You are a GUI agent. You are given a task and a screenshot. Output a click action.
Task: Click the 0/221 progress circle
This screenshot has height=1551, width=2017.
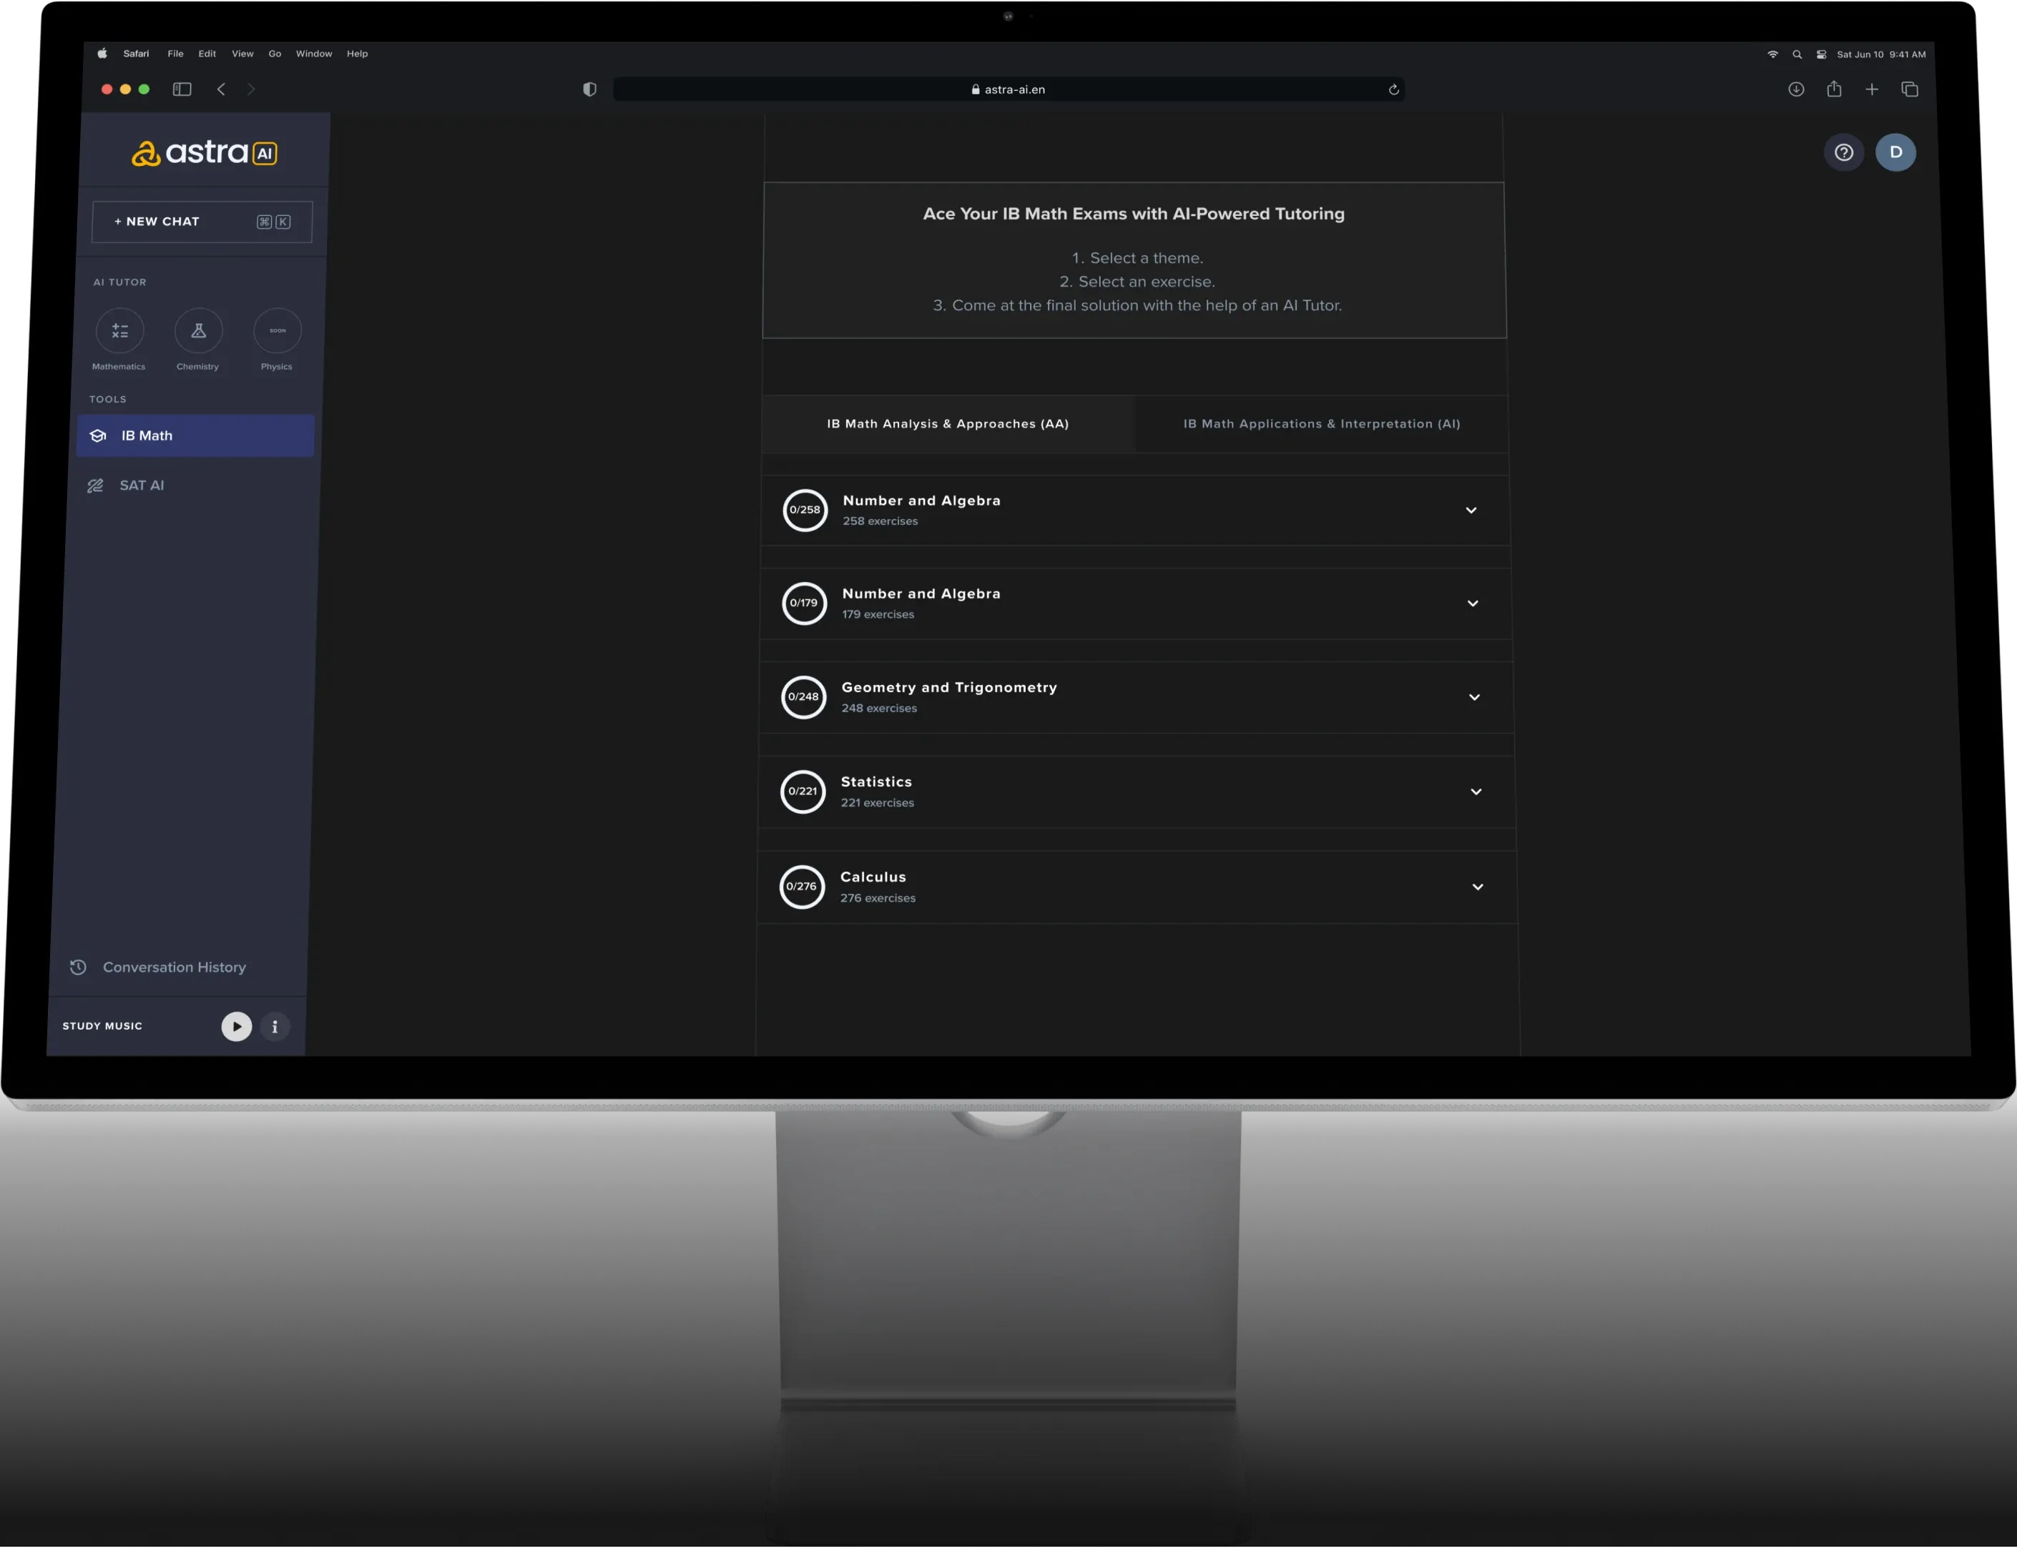(x=803, y=792)
